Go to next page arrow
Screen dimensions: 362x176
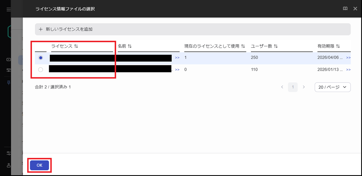point(304,87)
